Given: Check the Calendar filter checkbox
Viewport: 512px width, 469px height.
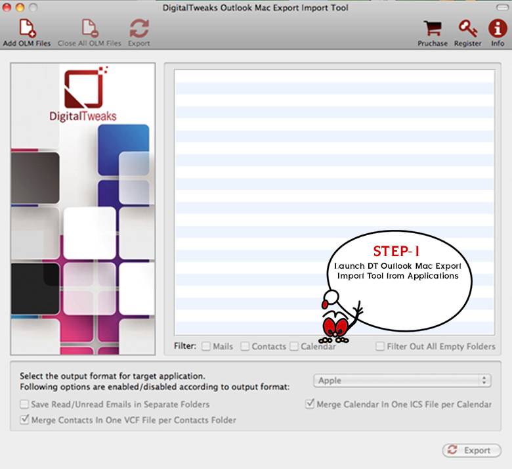Looking at the screenshot, I should 294,346.
